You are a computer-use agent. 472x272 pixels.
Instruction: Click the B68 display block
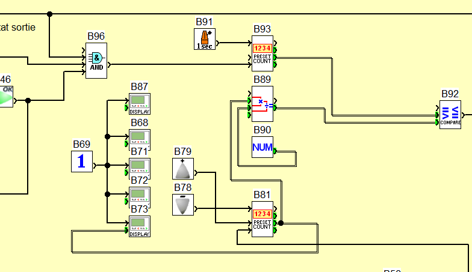click(140, 138)
